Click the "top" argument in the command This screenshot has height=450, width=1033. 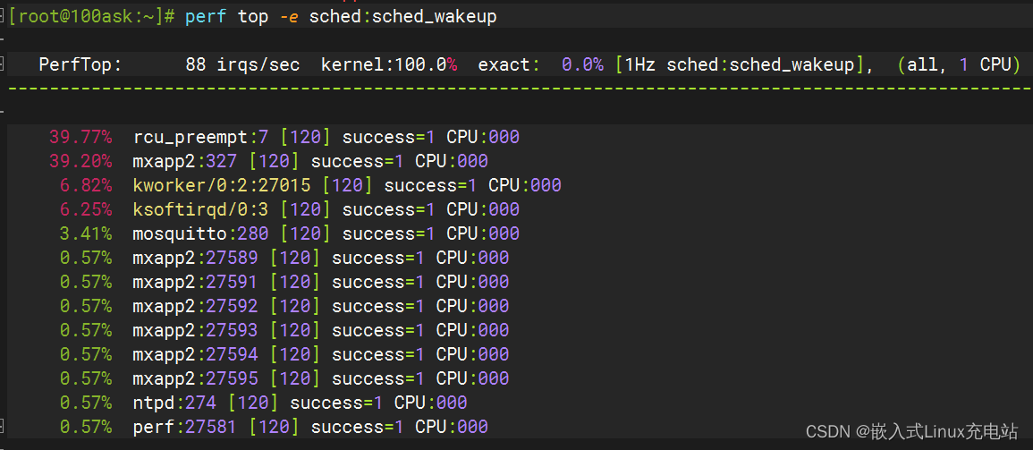pos(253,16)
